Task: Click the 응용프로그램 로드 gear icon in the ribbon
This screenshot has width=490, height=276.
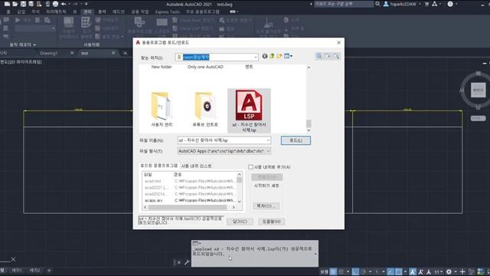Action: (139, 22)
